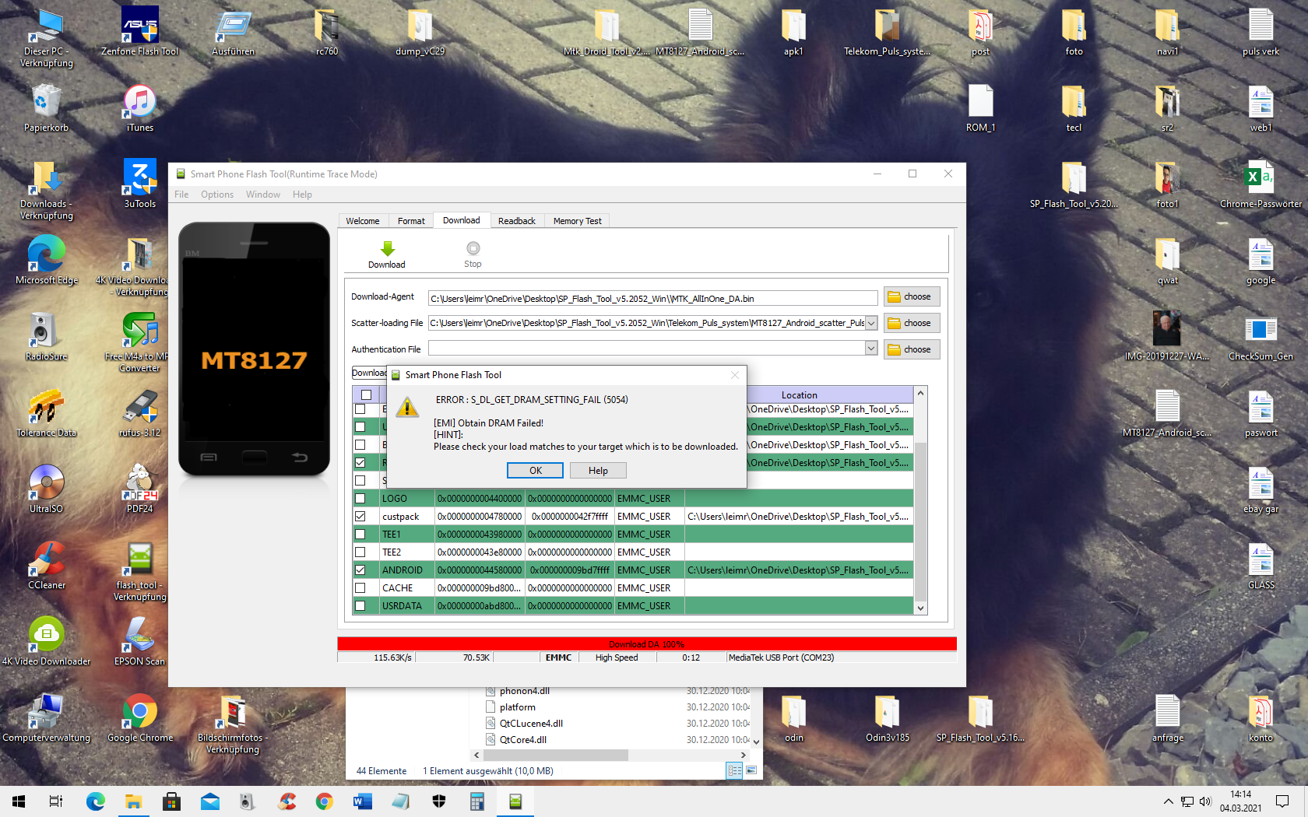Screen dimensions: 1308x817
Task: Open the Options menu
Action: (x=217, y=195)
